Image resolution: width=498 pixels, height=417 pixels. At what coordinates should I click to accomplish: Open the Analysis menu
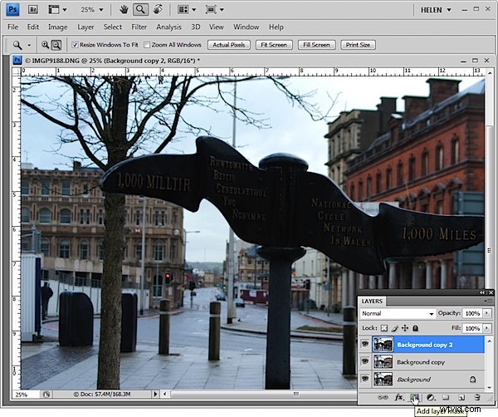pos(168,27)
